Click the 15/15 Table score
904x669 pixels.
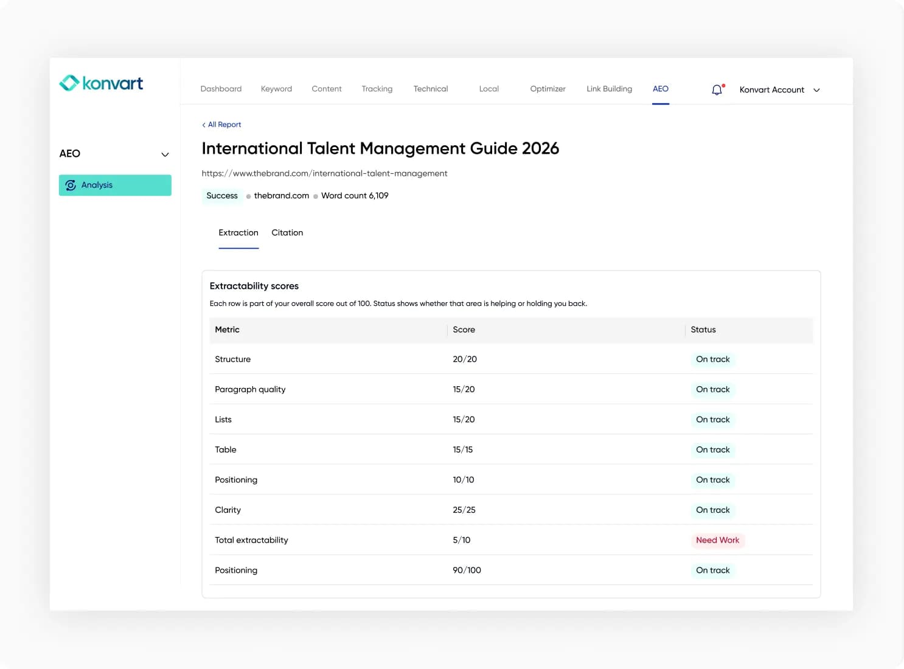[462, 450]
